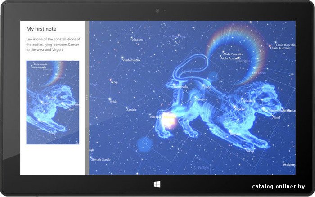Click the glowing planet by Leo's hind leg
This screenshot has height=197, width=315.
coord(168,120)
